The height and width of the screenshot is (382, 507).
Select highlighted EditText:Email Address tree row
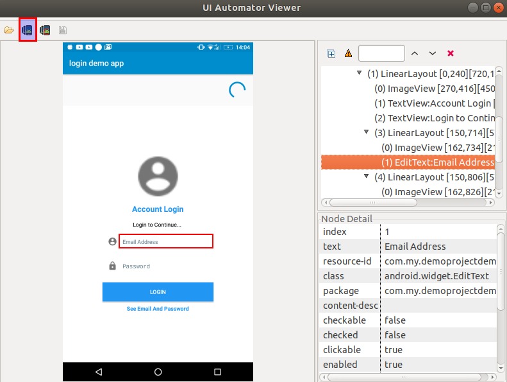click(408, 162)
